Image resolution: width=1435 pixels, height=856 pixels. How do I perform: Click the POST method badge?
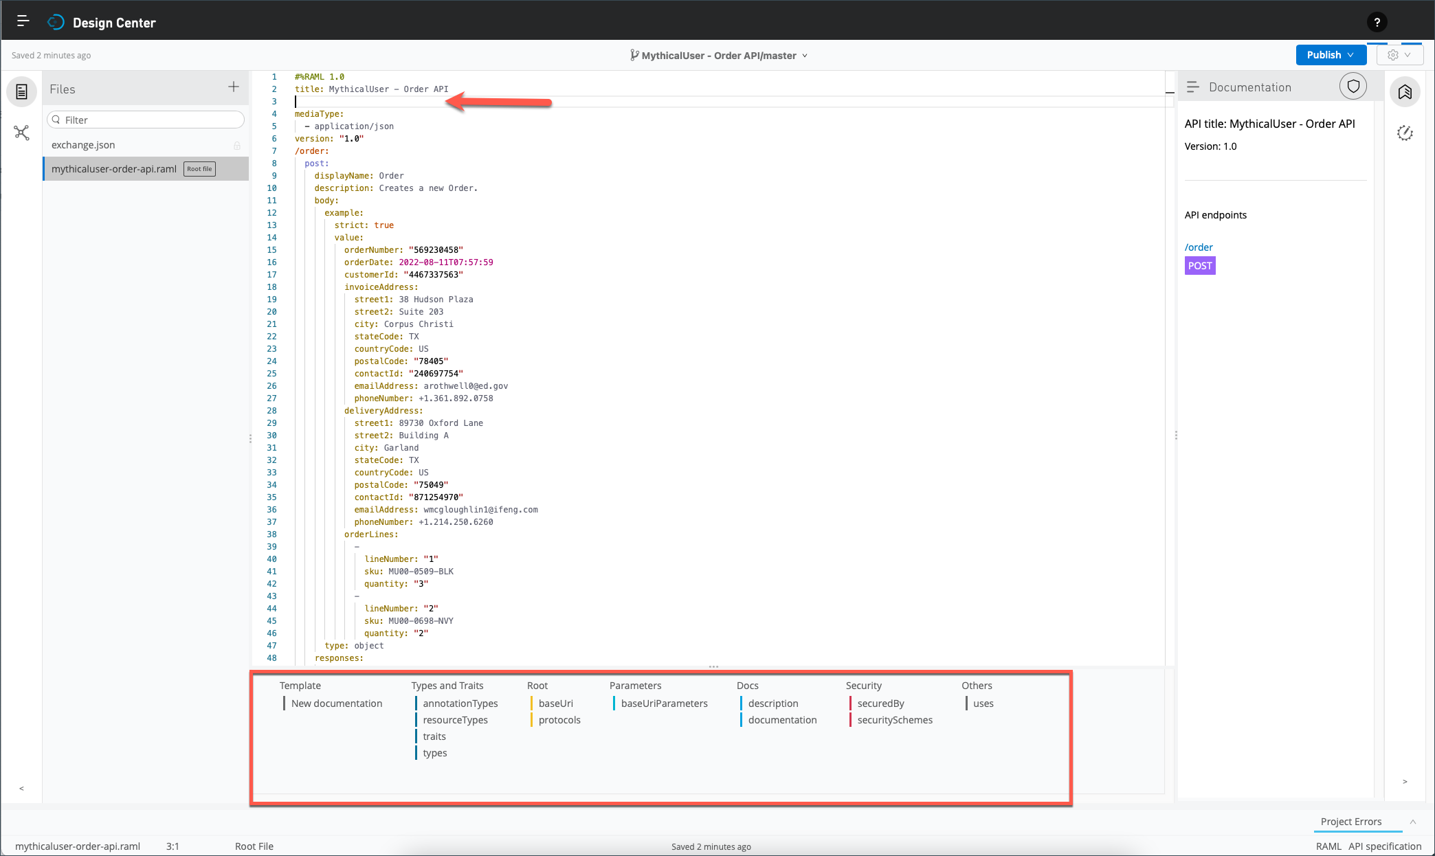click(x=1200, y=266)
